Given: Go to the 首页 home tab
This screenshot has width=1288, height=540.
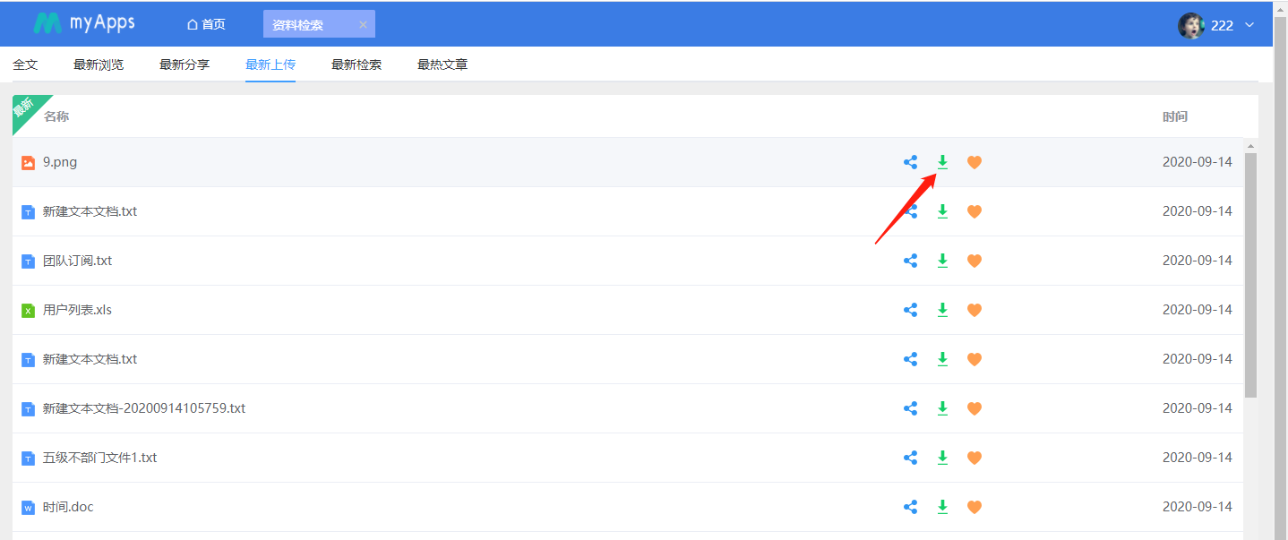Looking at the screenshot, I should point(206,24).
